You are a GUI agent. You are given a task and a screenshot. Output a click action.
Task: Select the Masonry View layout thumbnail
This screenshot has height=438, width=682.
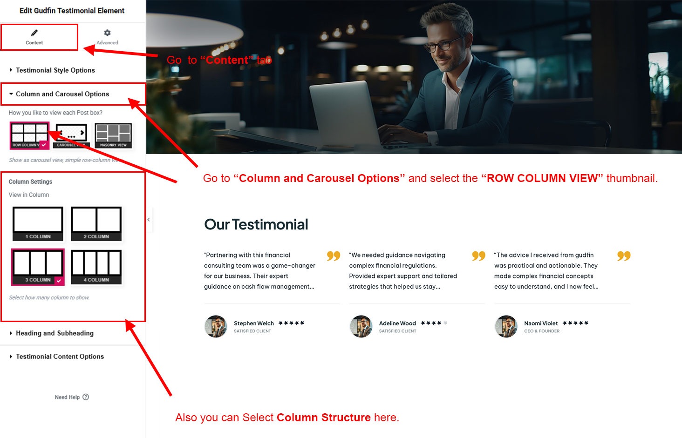click(x=113, y=135)
